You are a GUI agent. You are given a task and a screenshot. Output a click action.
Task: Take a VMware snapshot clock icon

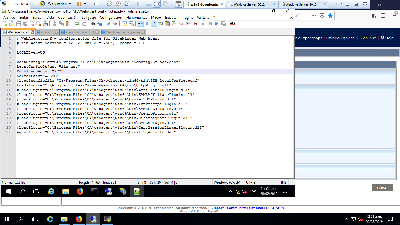click(109, 4)
